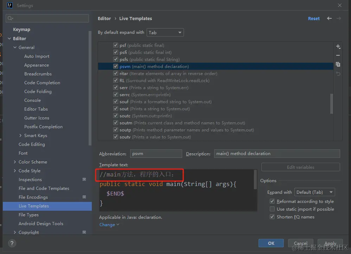Click the Cancel button
The width and height of the screenshot is (351, 254).
(301, 243)
